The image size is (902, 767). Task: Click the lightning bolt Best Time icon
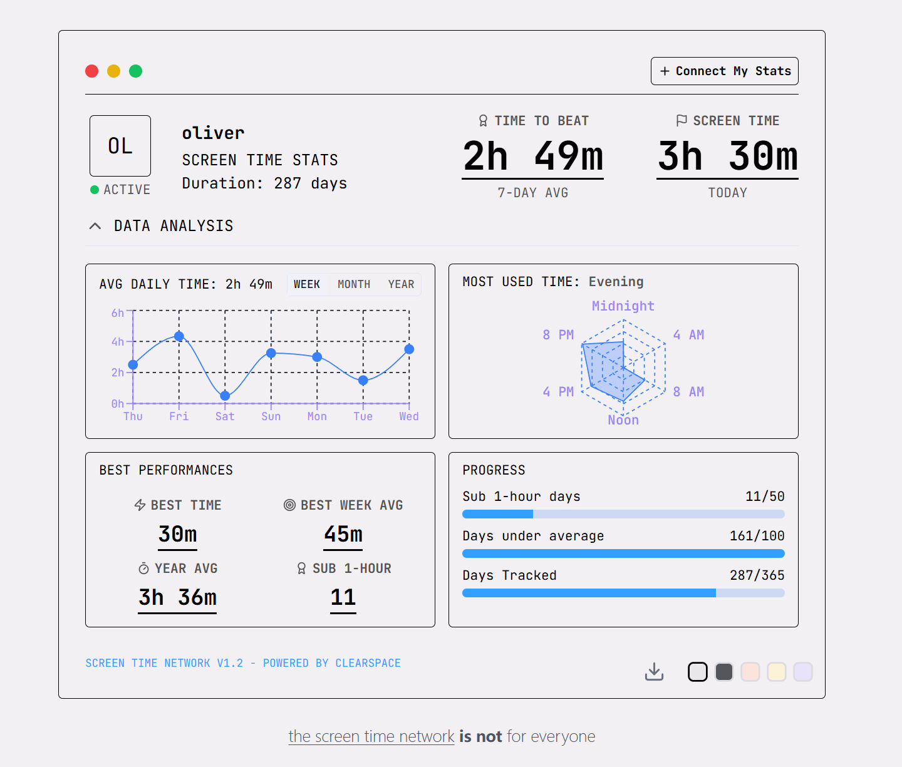140,505
